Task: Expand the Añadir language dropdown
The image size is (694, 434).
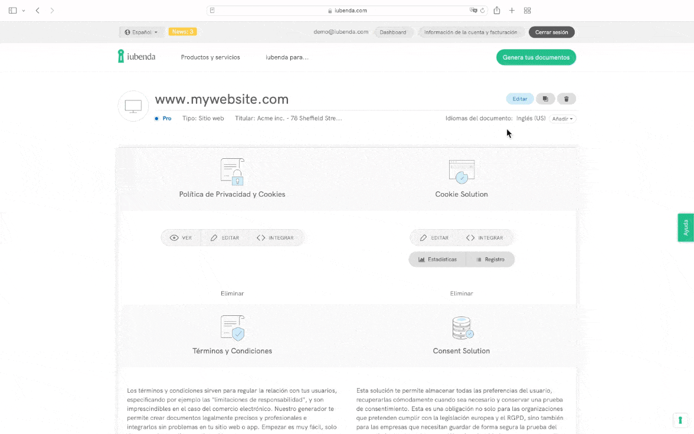Action: coord(562,119)
